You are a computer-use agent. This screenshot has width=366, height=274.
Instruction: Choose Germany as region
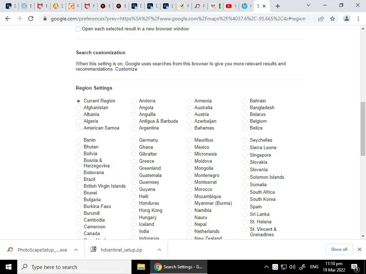click(134, 140)
